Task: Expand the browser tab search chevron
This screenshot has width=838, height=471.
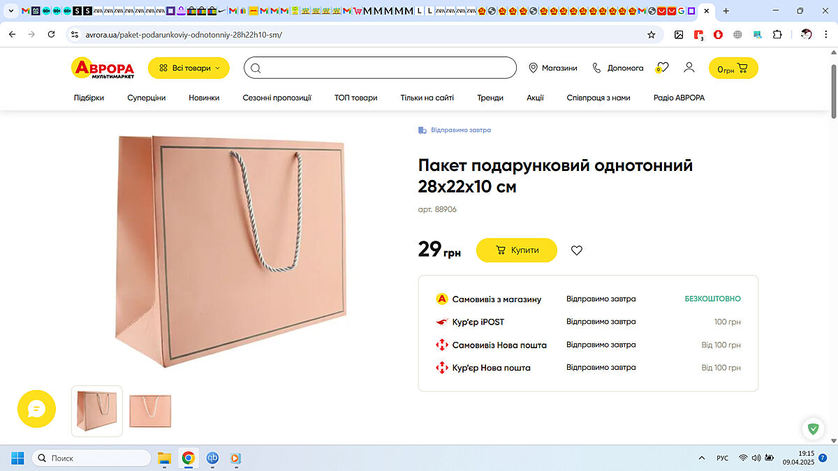Action: (x=10, y=11)
